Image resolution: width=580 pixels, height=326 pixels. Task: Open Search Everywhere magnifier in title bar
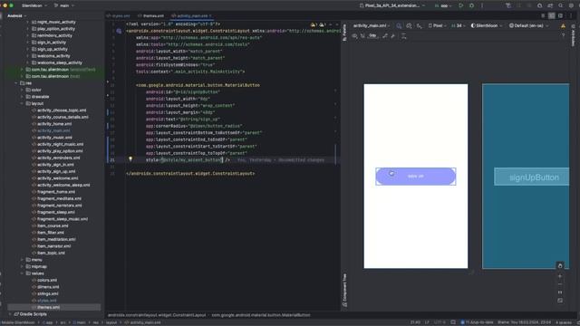561,5
